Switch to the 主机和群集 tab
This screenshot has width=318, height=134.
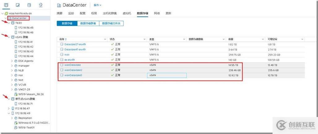(110, 13)
